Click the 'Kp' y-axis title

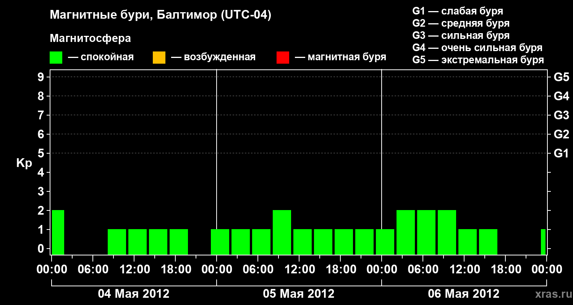(x=24, y=163)
